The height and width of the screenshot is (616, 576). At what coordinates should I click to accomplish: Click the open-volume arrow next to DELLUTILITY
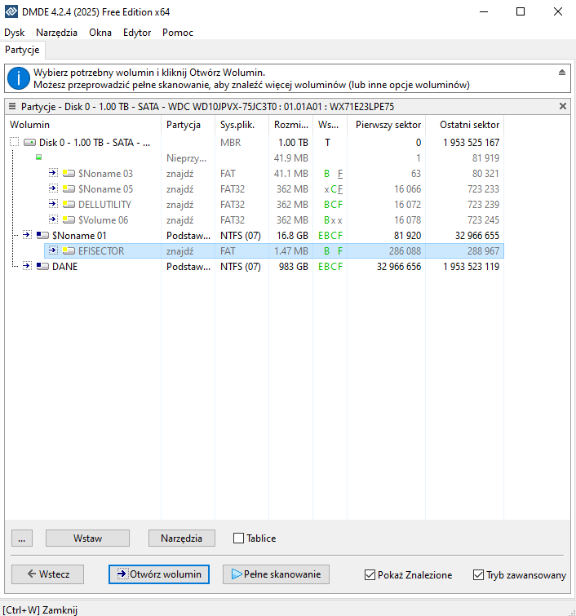[x=53, y=204]
